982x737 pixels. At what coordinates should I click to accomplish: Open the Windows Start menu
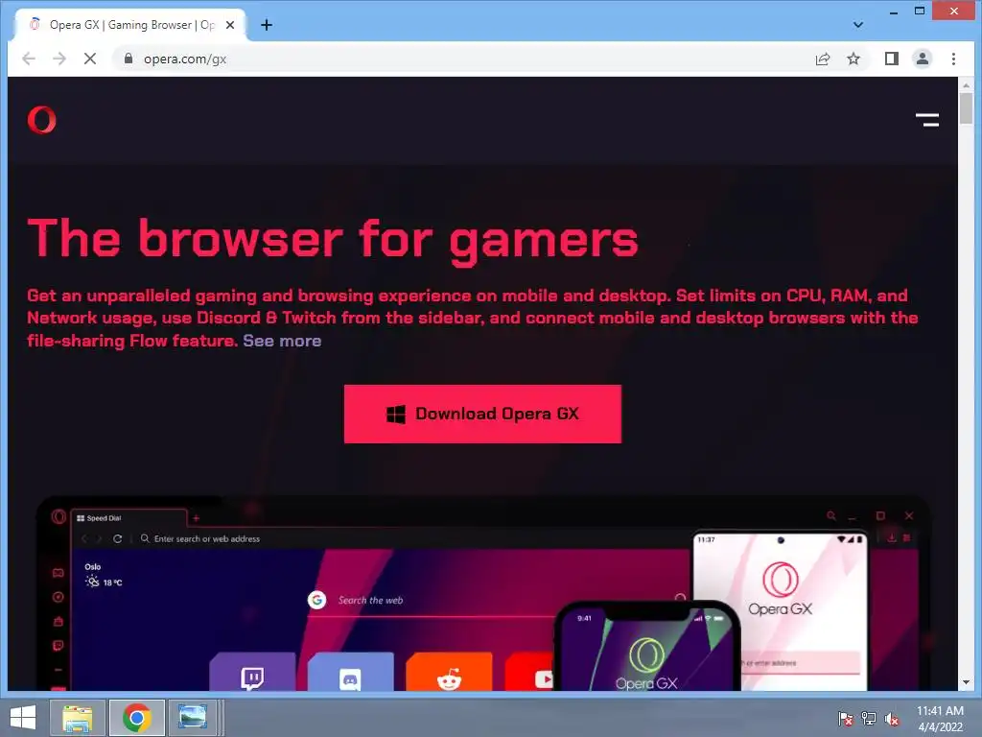[23, 718]
